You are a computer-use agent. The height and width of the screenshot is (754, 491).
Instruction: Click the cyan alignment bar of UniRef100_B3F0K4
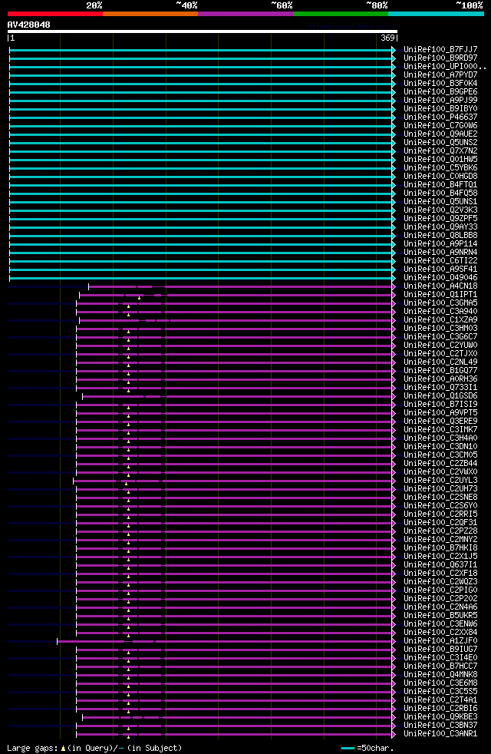click(201, 84)
